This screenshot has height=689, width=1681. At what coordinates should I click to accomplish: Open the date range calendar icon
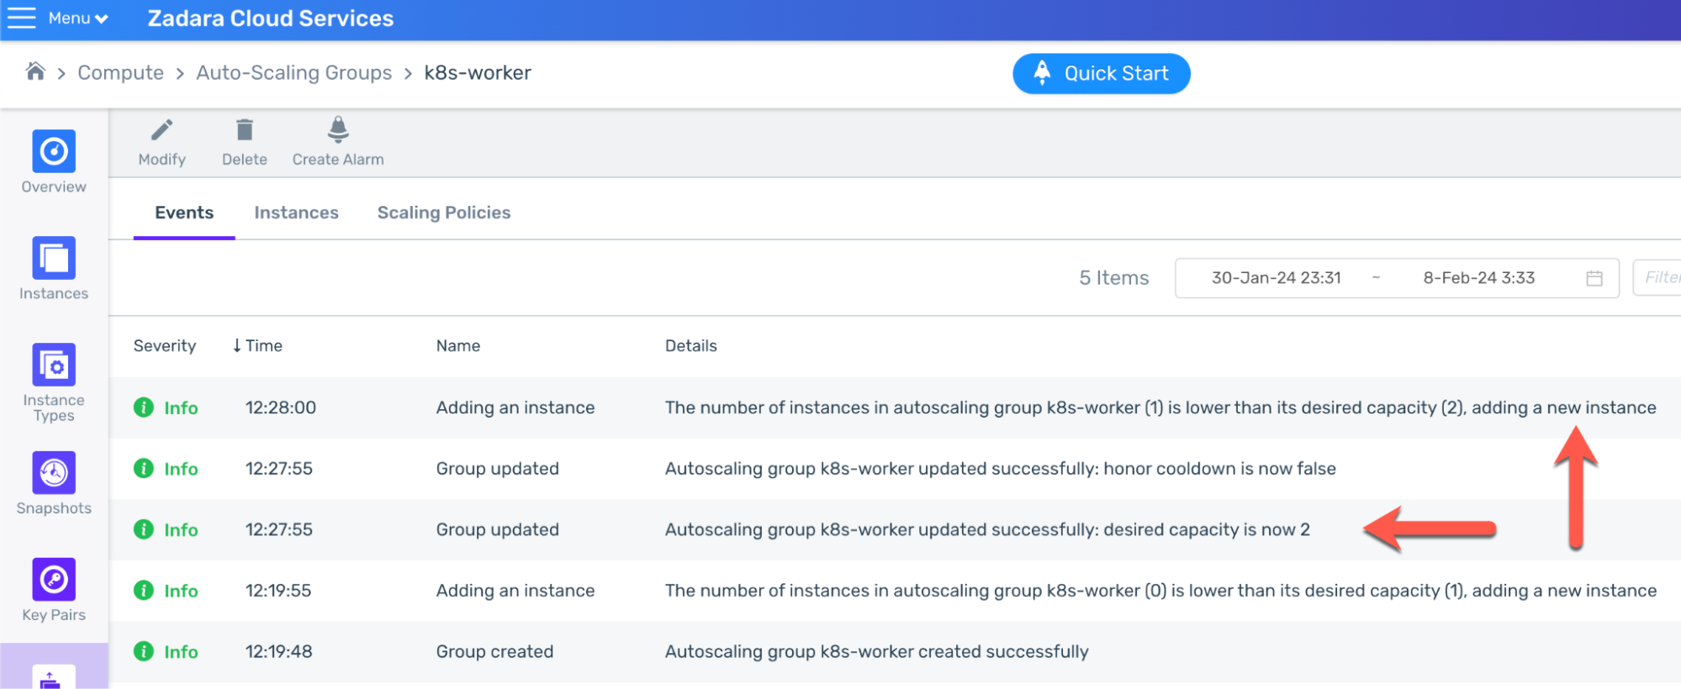click(1594, 278)
